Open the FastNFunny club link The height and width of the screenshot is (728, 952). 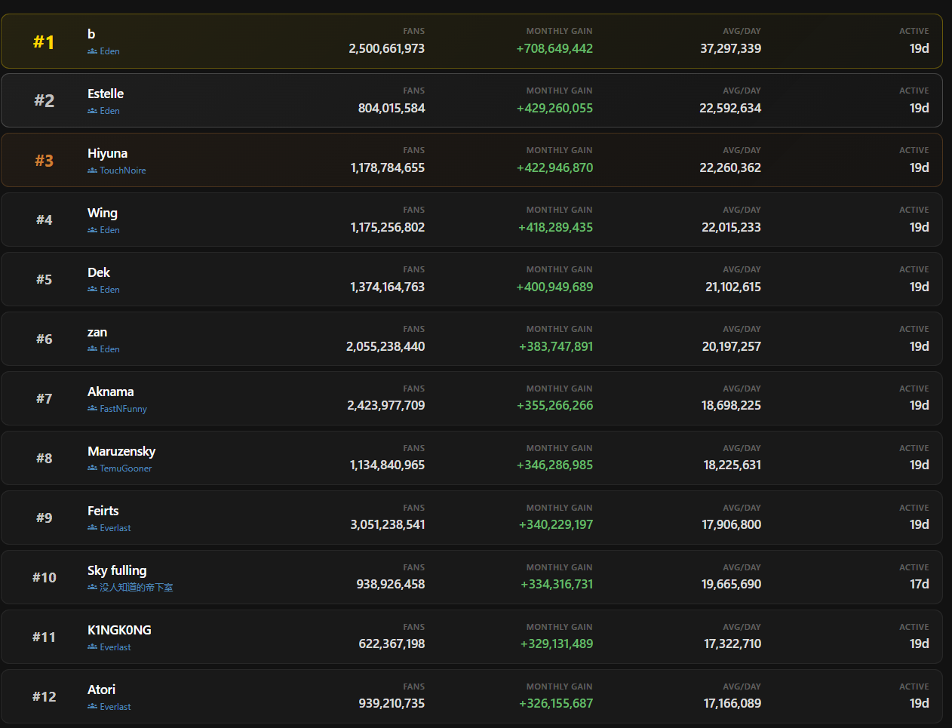123,409
